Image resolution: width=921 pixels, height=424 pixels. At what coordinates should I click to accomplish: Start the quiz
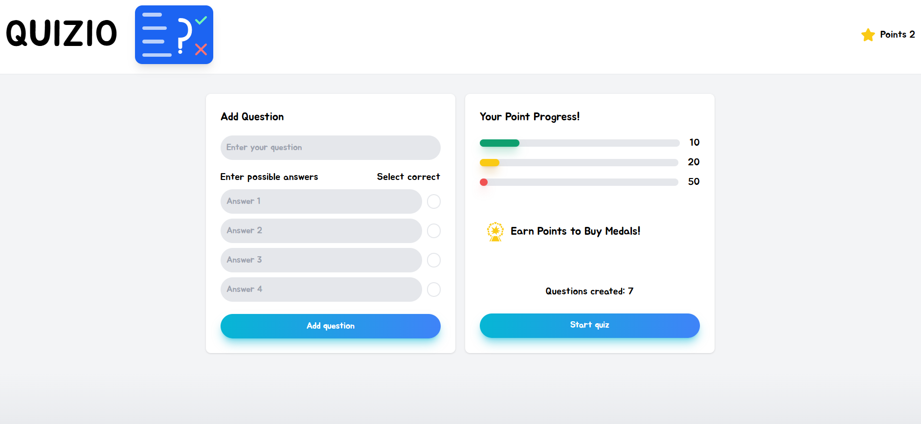coord(590,326)
